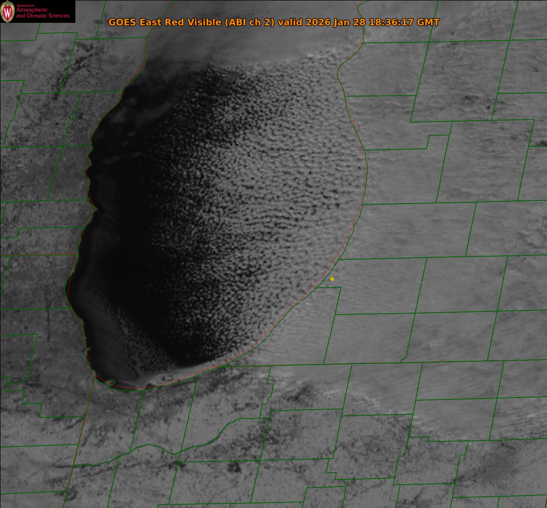This screenshot has width=547, height=508.
Task: Click the "GOES East" words in the title
Action: (x=133, y=22)
